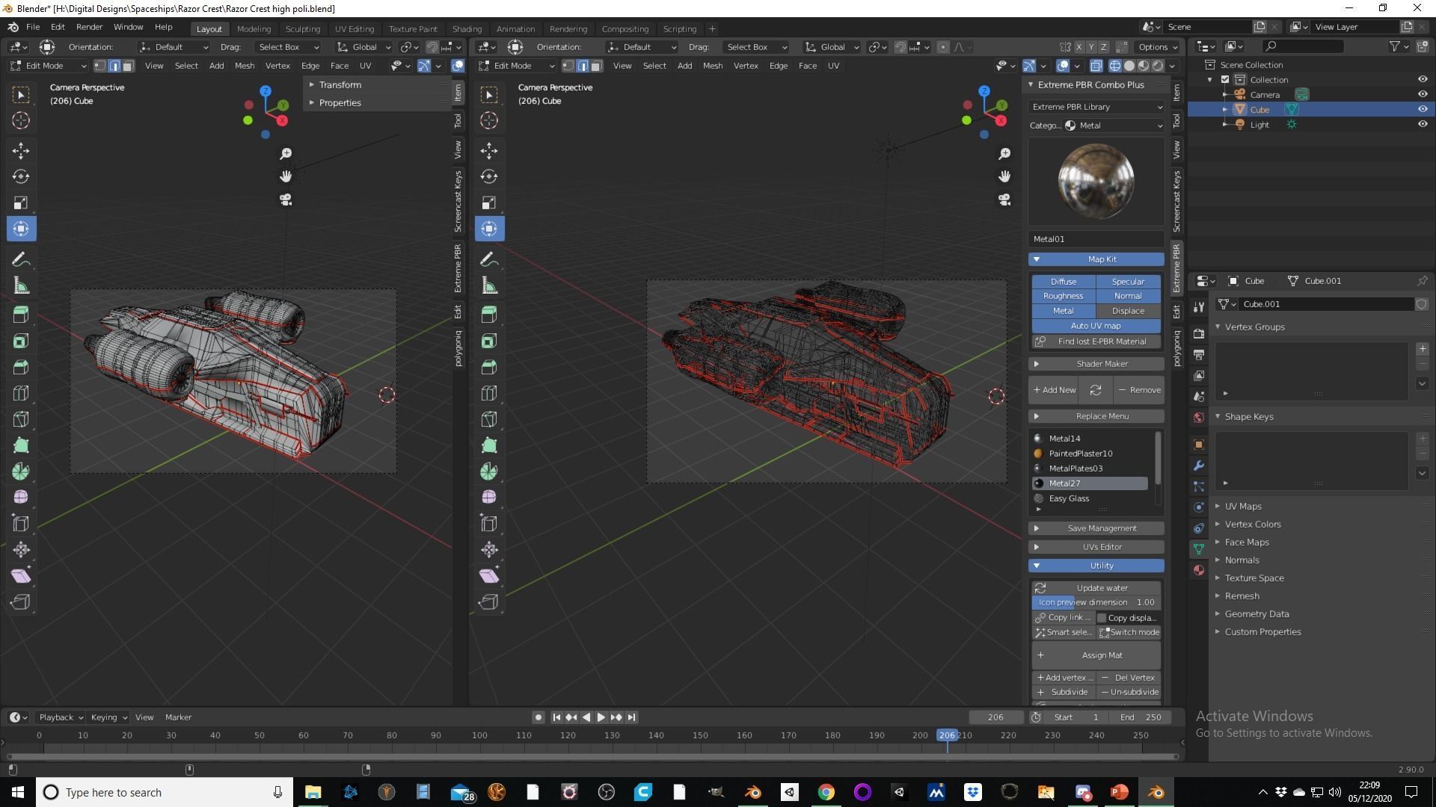Enable the Copy displa... checkbox
1436x807 pixels.
point(1102,618)
